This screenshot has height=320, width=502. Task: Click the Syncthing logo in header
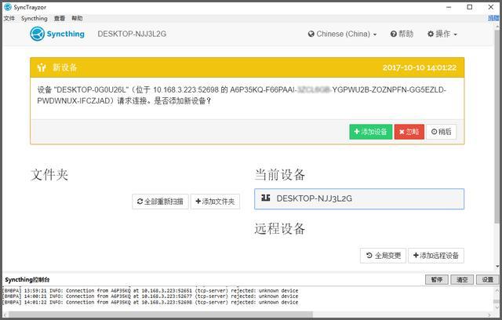tap(57, 34)
